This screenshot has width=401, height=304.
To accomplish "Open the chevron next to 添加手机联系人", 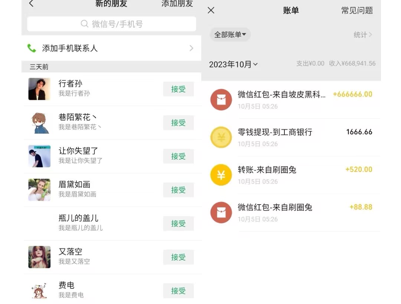I will point(191,48).
